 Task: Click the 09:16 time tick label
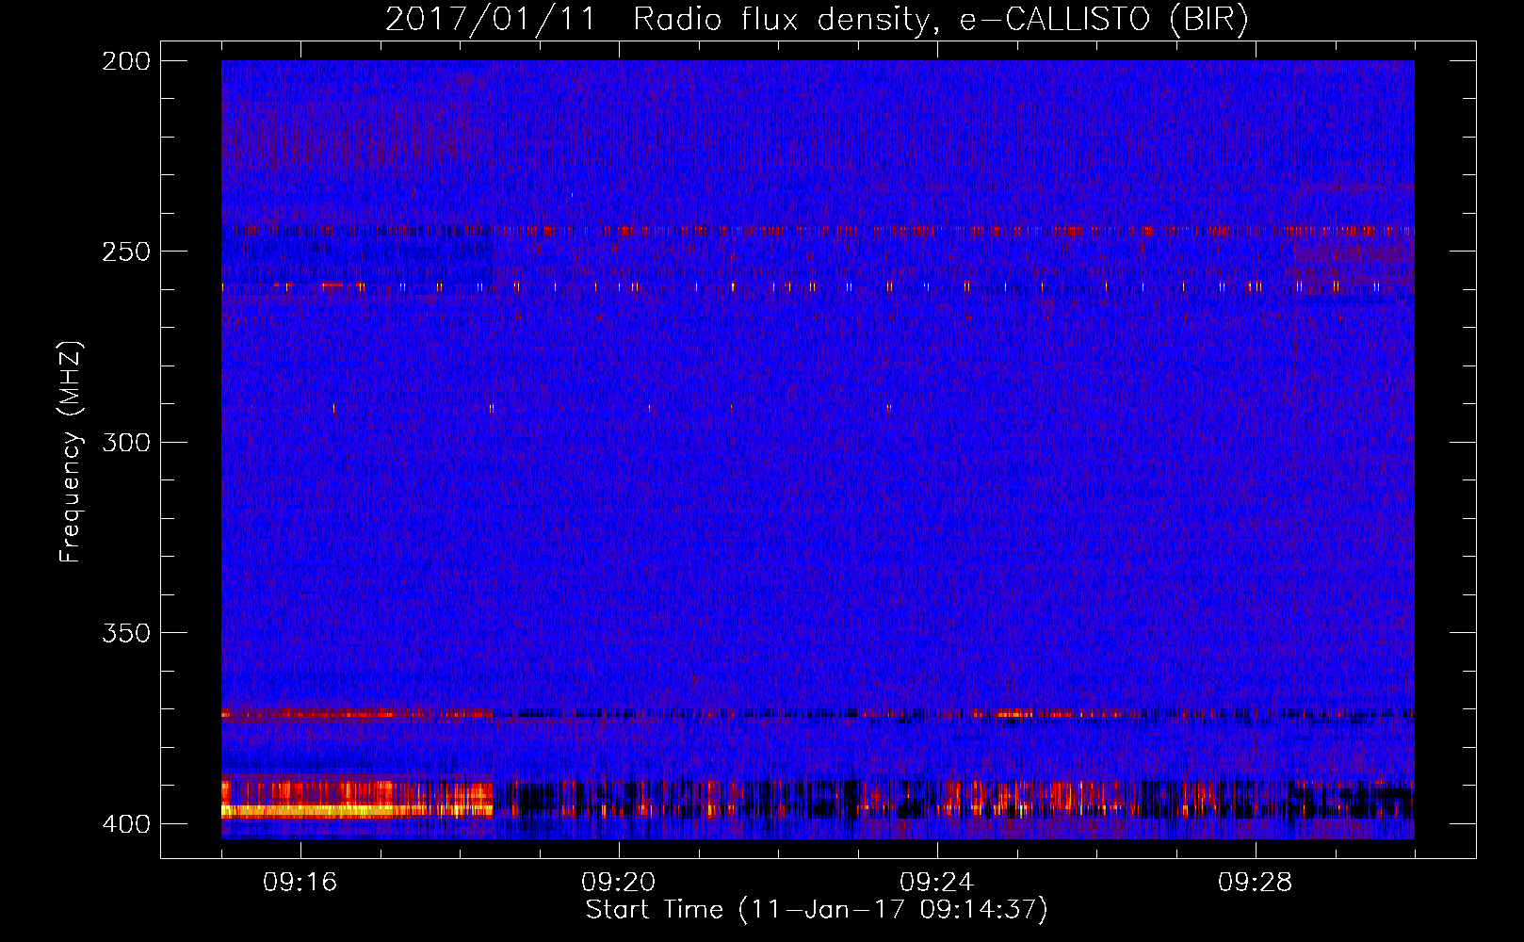300,882
